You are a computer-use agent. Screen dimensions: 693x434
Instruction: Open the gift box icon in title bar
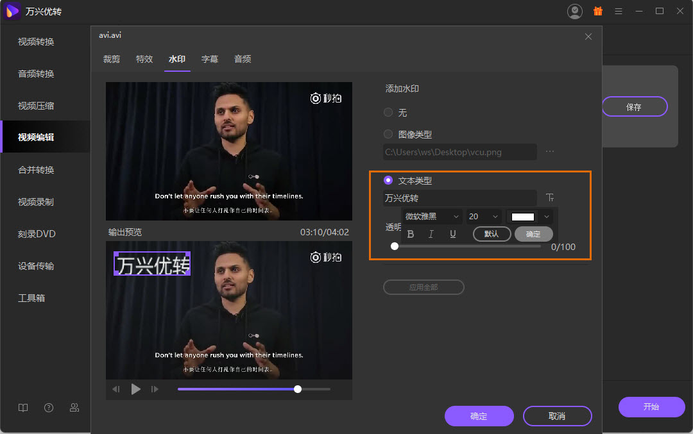(x=597, y=11)
